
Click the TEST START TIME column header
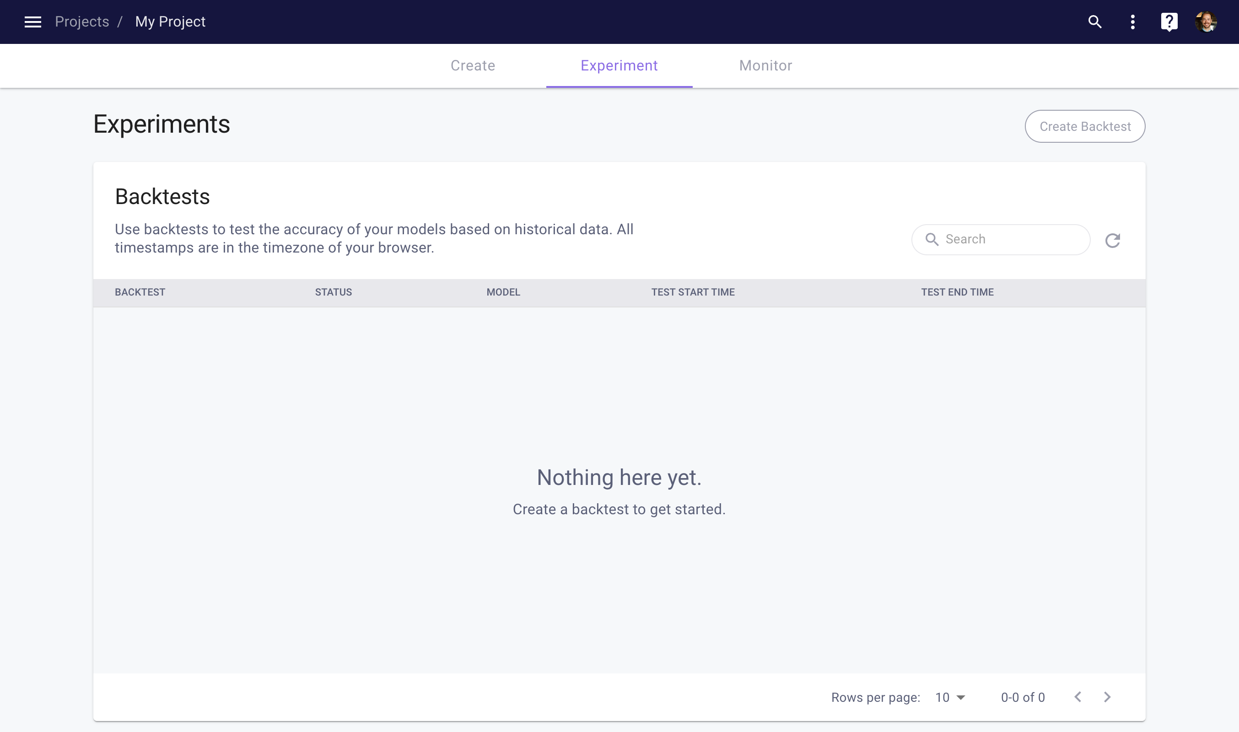pos(693,292)
